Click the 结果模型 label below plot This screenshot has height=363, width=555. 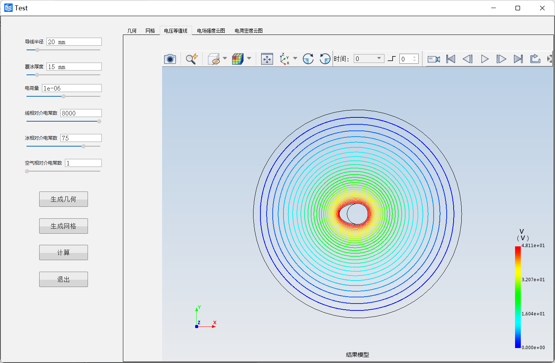pos(358,355)
